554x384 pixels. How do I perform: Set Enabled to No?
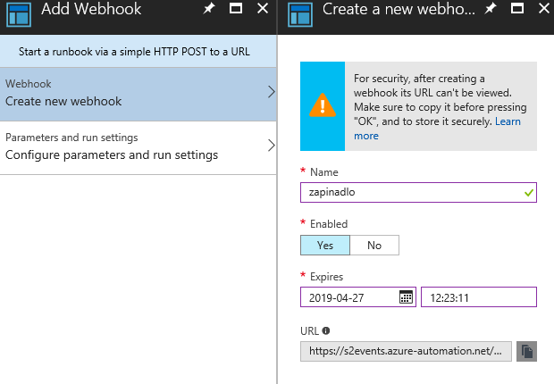[x=374, y=246]
